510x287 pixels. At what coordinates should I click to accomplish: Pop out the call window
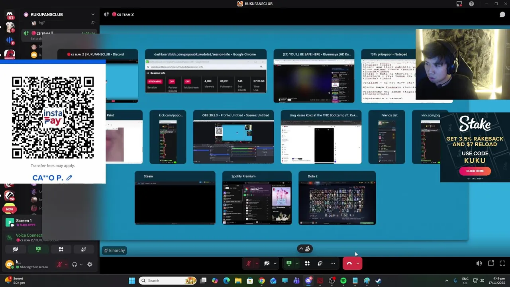tap(491, 263)
